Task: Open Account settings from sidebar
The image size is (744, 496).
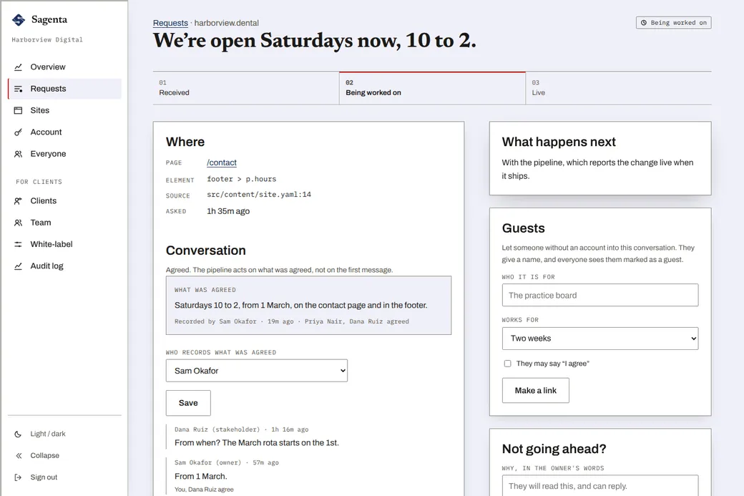Action: [x=64, y=132]
